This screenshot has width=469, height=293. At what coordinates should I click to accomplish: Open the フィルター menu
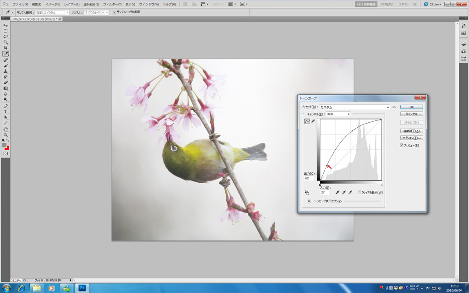tap(112, 4)
